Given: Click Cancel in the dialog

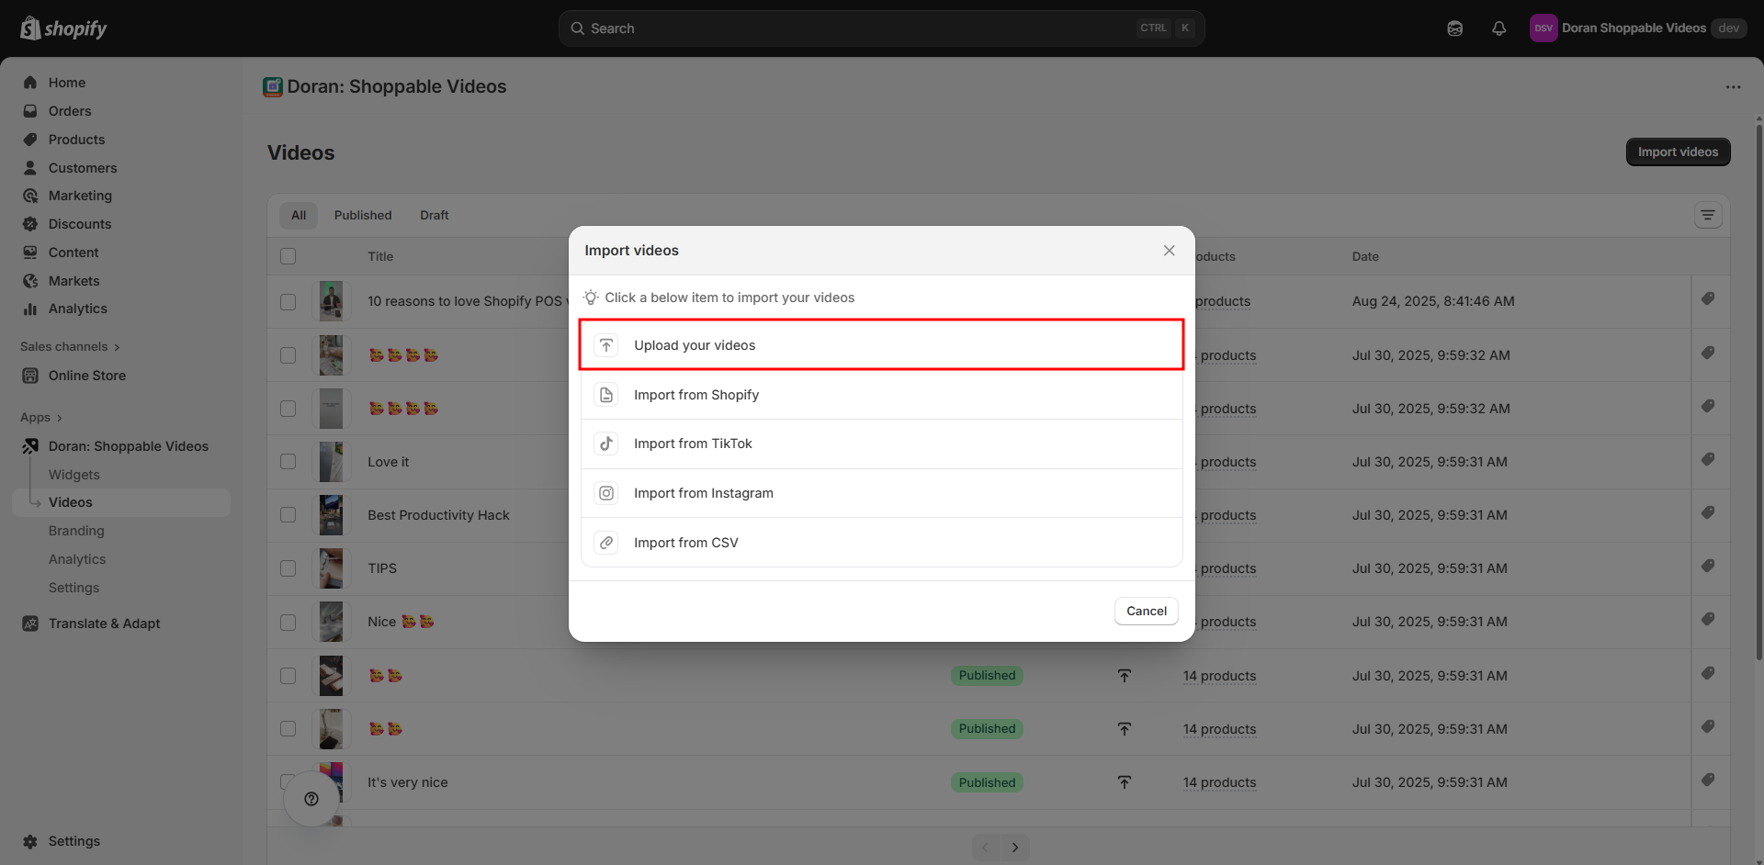Looking at the screenshot, I should coord(1147,611).
